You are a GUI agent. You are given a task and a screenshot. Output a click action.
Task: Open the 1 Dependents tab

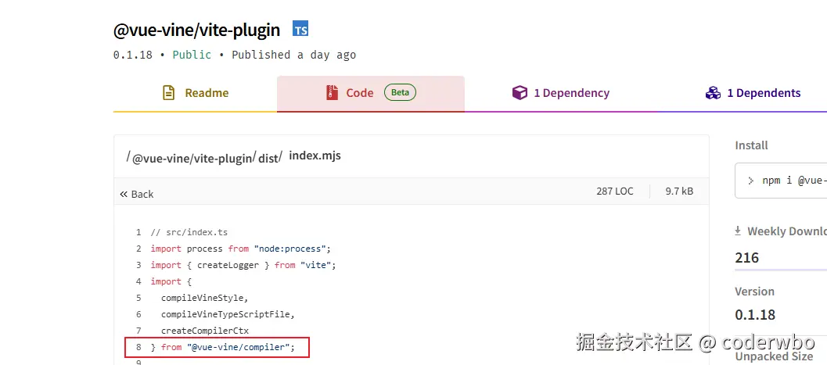pos(753,93)
